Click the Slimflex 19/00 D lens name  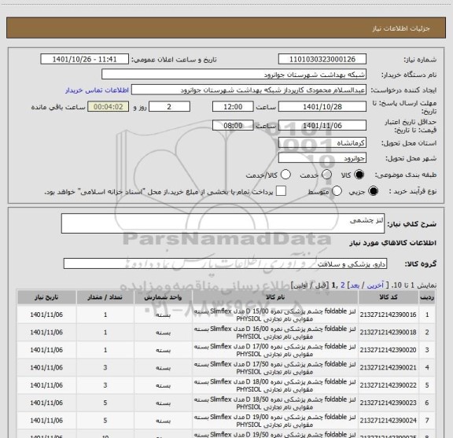click(x=274, y=421)
